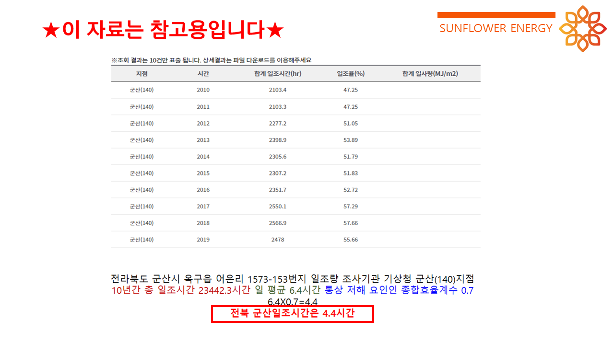Click the '시간' column header
Viewport: 614px width, 345px height.
pyautogui.click(x=203, y=74)
